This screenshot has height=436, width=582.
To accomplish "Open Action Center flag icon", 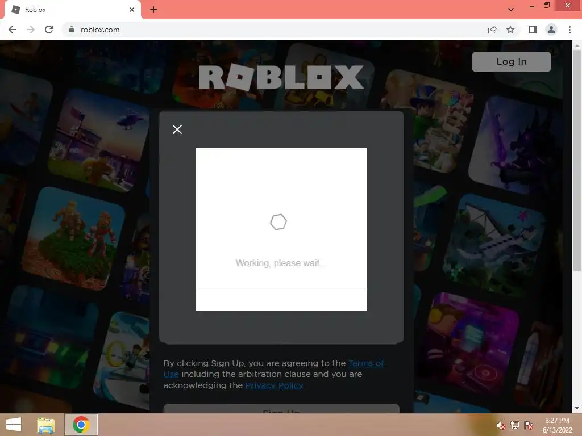I will point(528,425).
